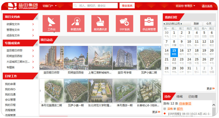
Task: Click the 项目动态 section header
Action: click(x=47, y=40)
